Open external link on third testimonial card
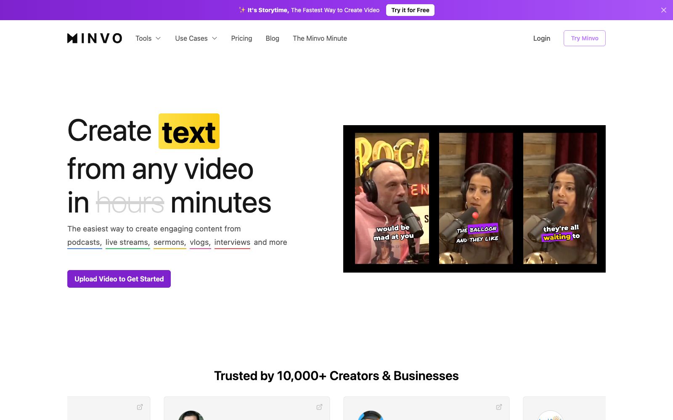The image size is (673, 420). (x=499, y=407)
